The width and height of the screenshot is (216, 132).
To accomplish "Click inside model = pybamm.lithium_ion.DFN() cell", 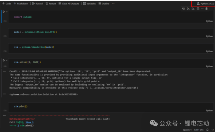I will (111, 33).
